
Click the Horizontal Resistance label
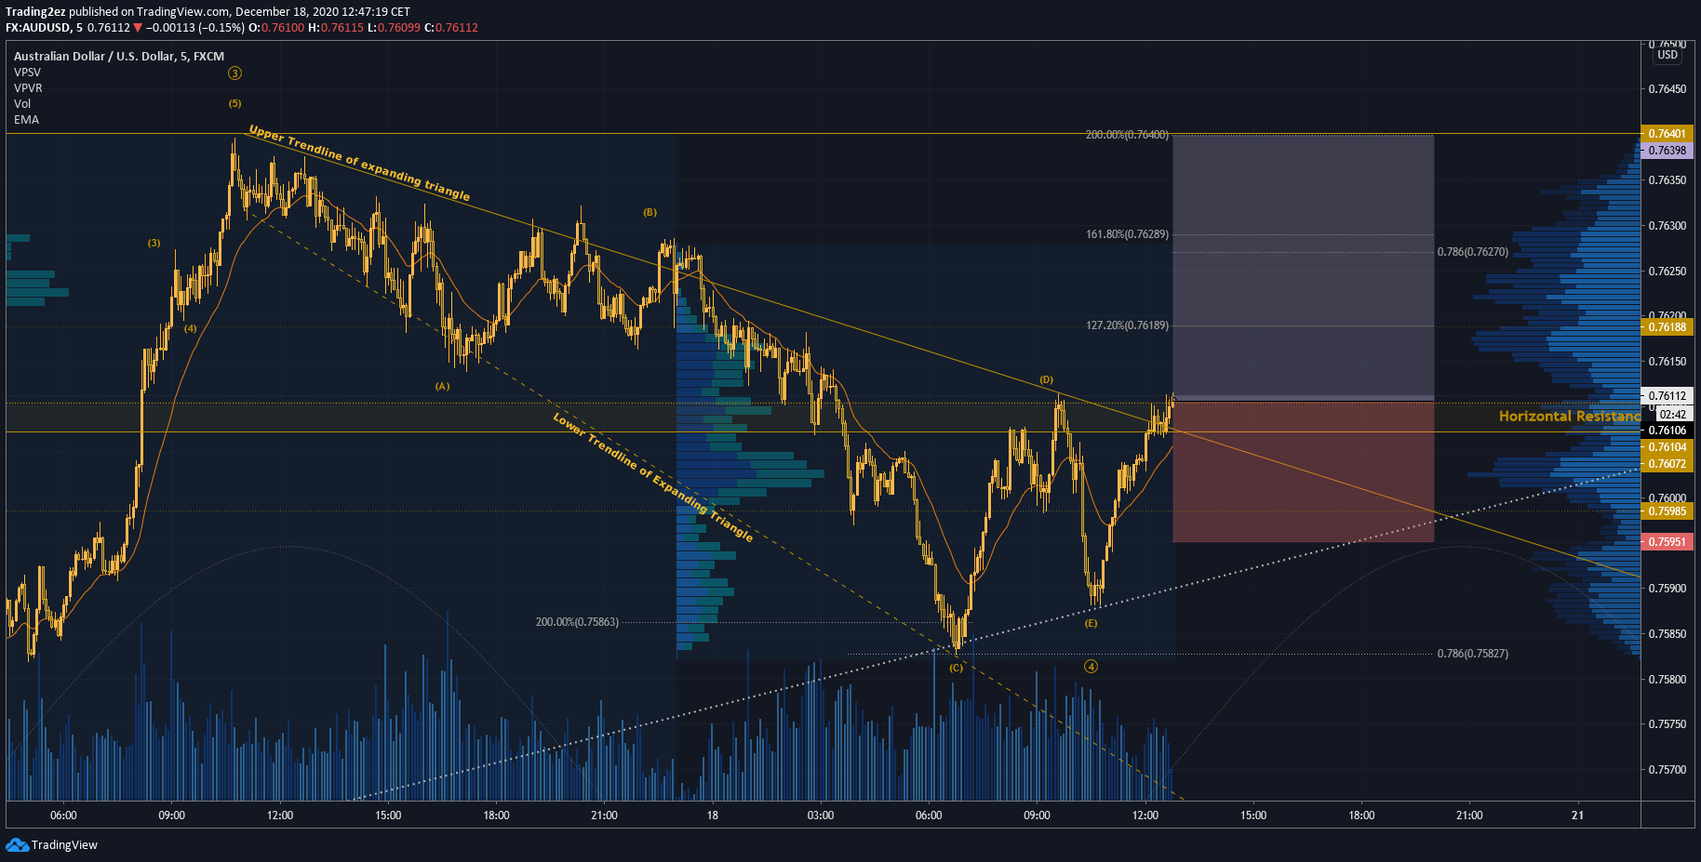1570,417
